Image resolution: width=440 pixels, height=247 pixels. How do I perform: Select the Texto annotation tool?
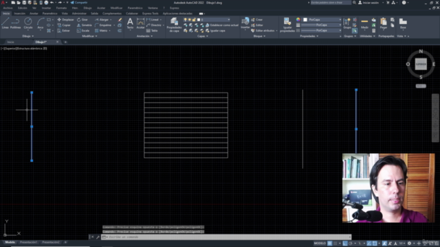[130, 23]
